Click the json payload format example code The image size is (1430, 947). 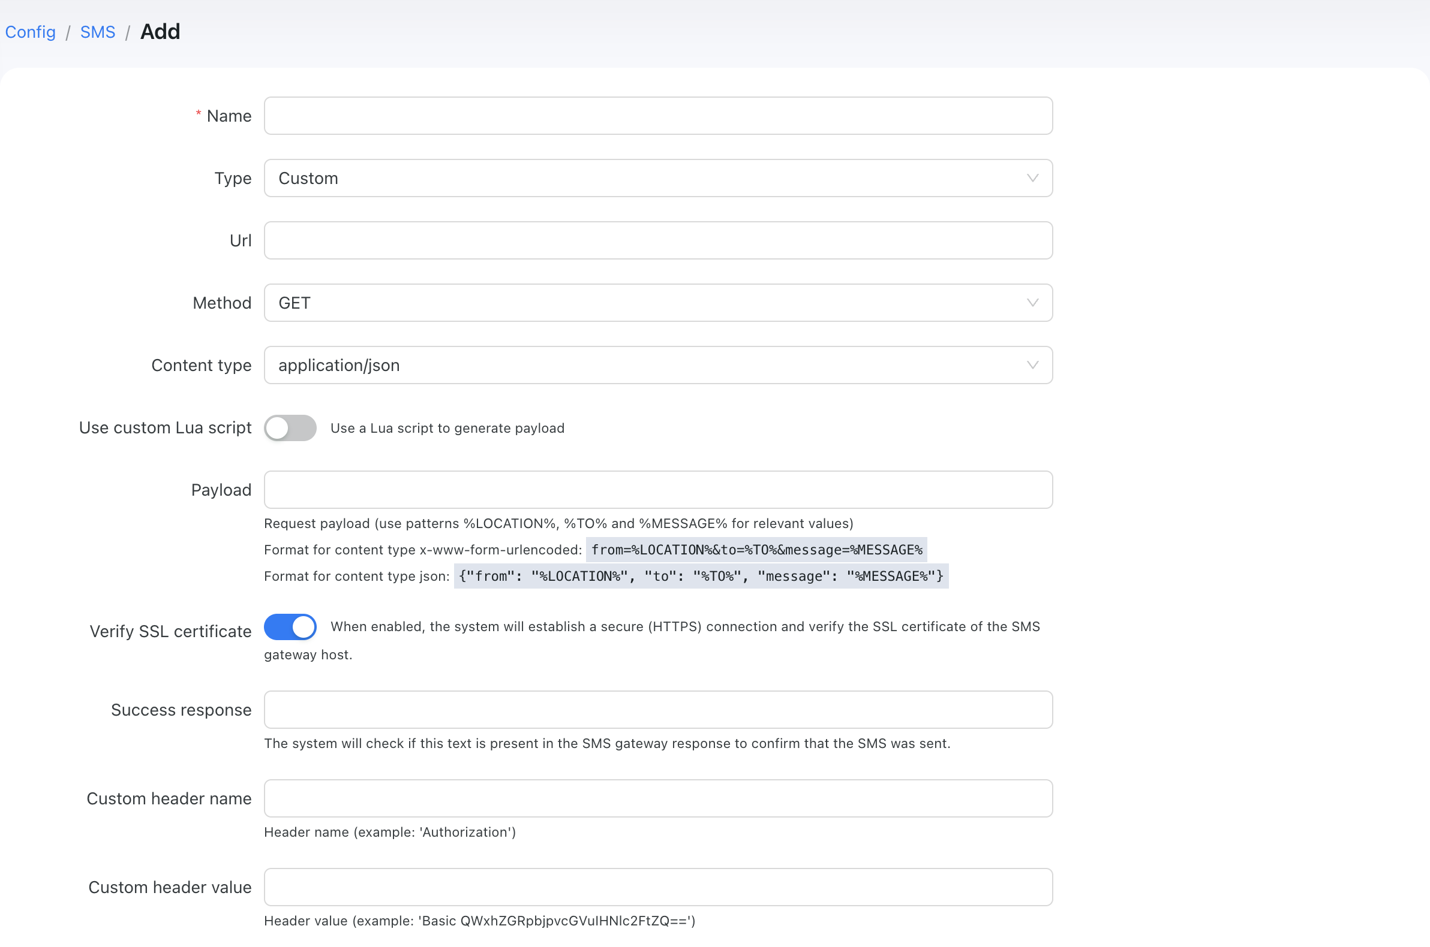[701, 576]
